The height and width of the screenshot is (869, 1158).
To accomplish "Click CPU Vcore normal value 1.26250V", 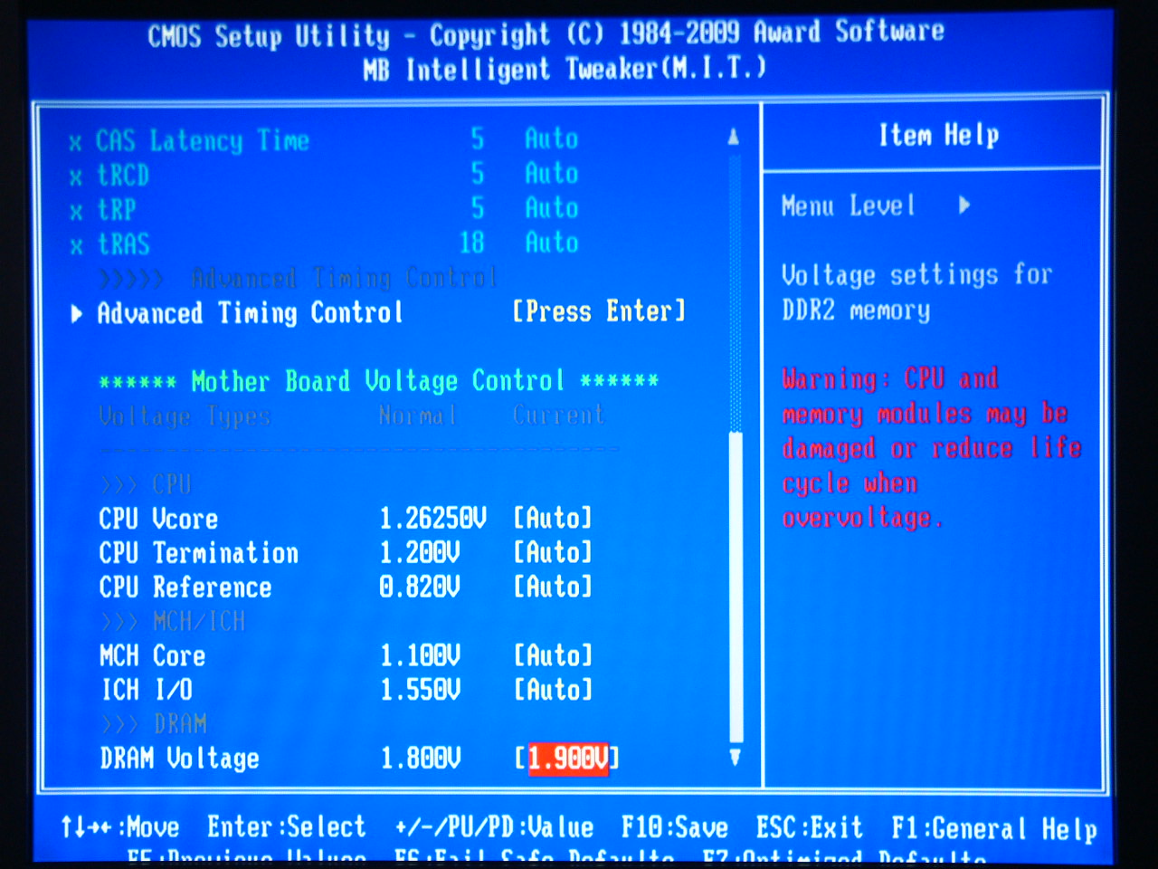I will (x=432, y=519).
